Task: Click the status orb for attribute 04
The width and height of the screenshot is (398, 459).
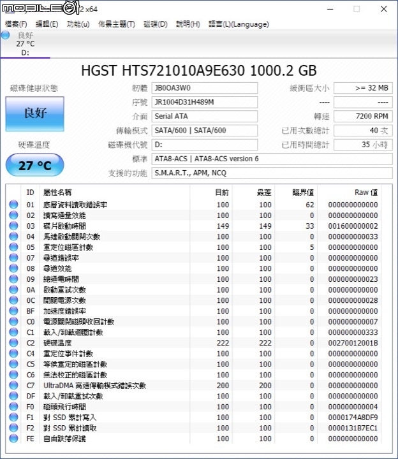Action: (13, 237)
